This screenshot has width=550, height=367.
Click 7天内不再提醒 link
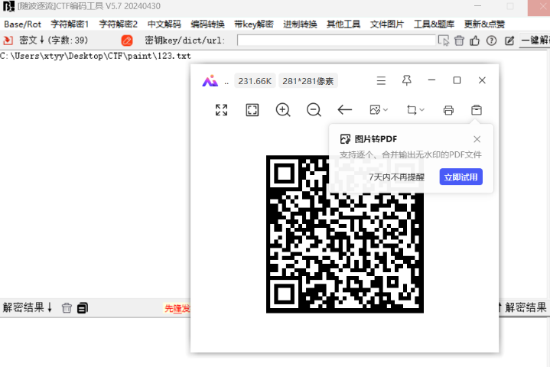396,177
